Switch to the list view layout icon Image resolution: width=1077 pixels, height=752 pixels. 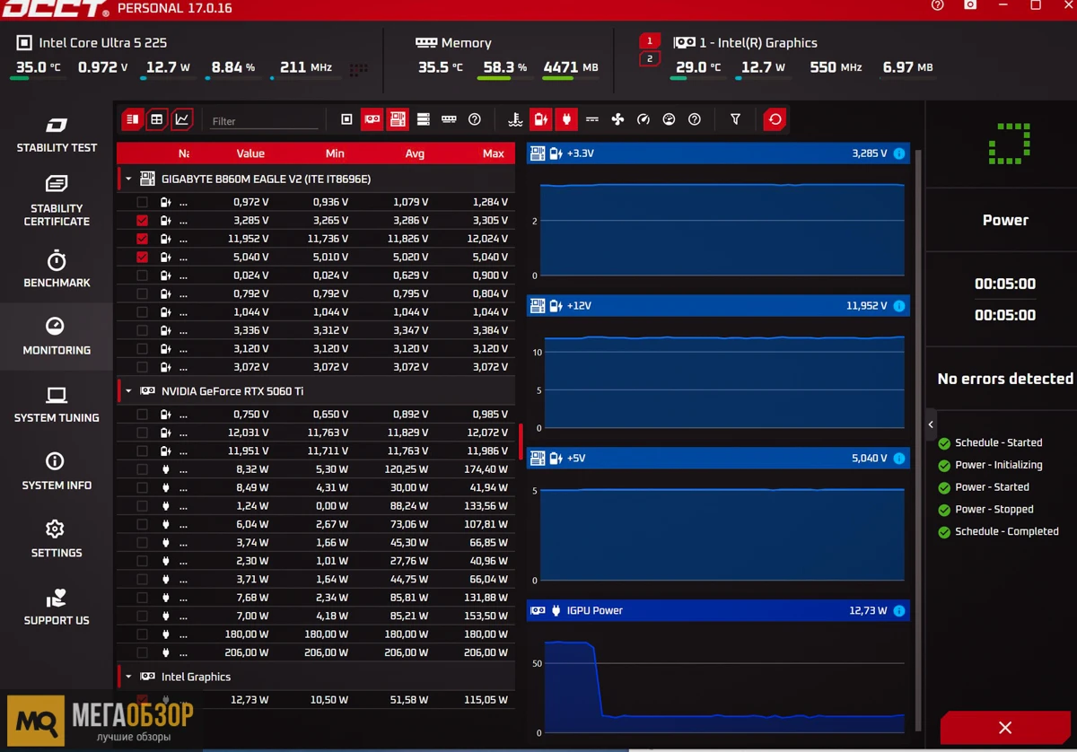(132, 119)
